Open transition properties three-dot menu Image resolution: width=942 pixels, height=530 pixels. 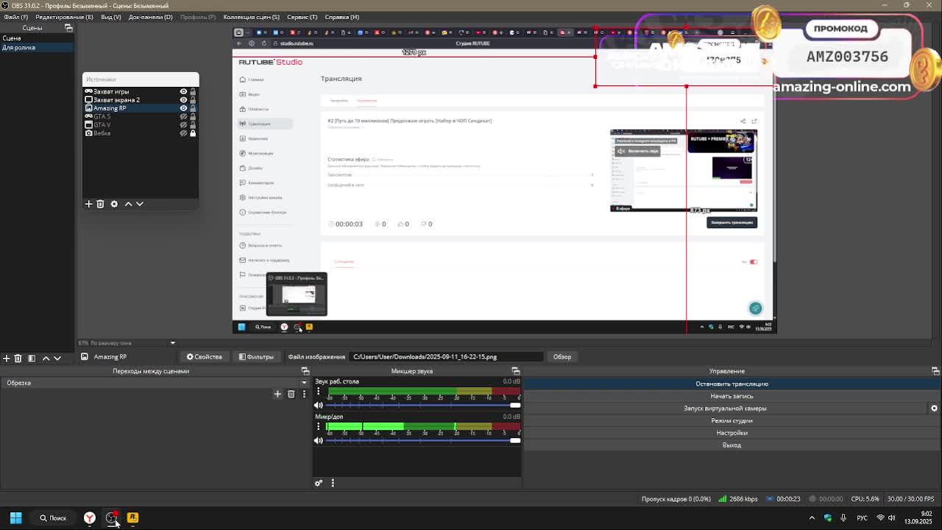304,395
